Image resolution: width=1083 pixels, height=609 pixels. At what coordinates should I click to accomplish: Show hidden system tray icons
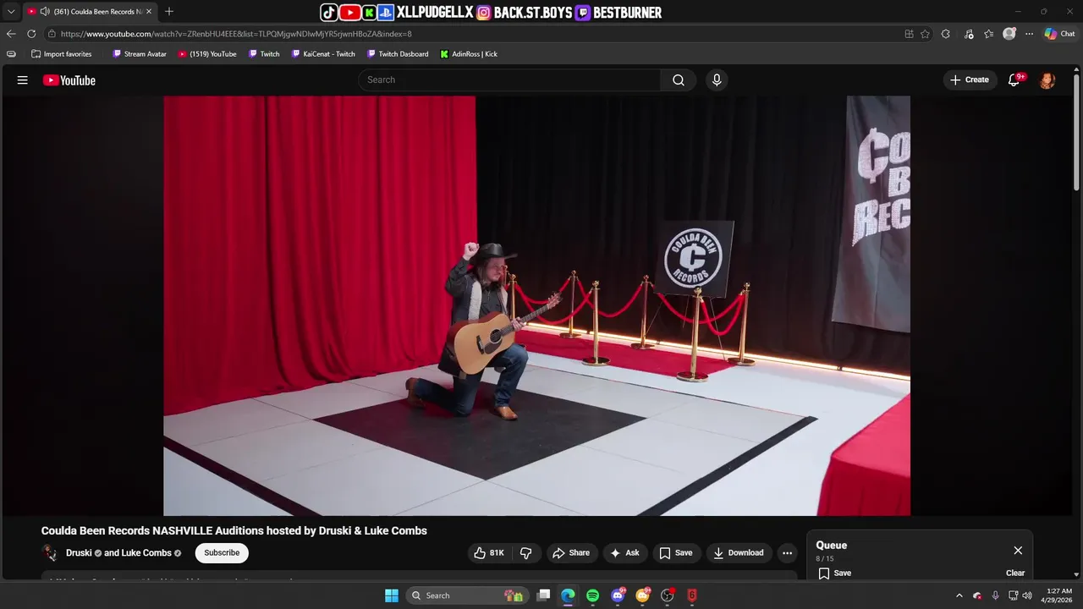[959, 595]
